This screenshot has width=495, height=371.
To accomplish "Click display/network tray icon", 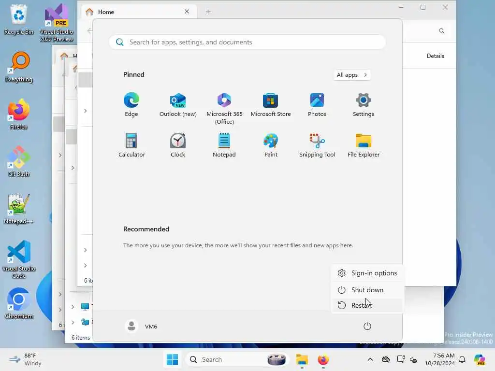I will tap(401, 359).
